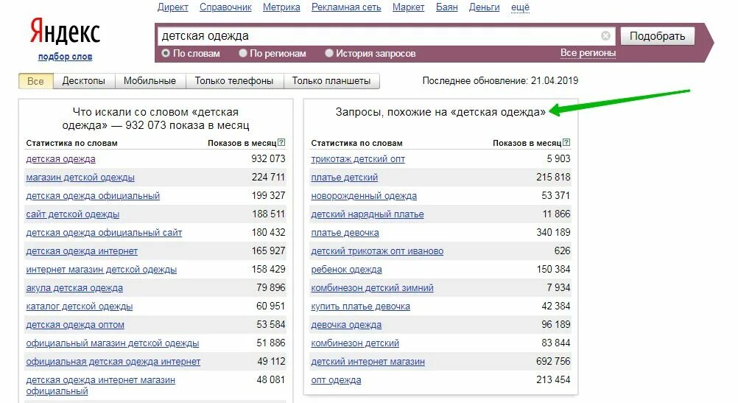Image resolution: width=738 pixels, height=403 pixels.
Task: Click the Яндекс logo
Action: (x=65, y=32)
